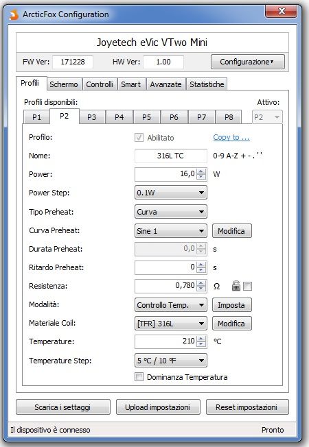Image resolution: width=309 pixels, height=447 pixels.
Task: Open the Temperature Step dropdown
Action: (x=171, y=361)
